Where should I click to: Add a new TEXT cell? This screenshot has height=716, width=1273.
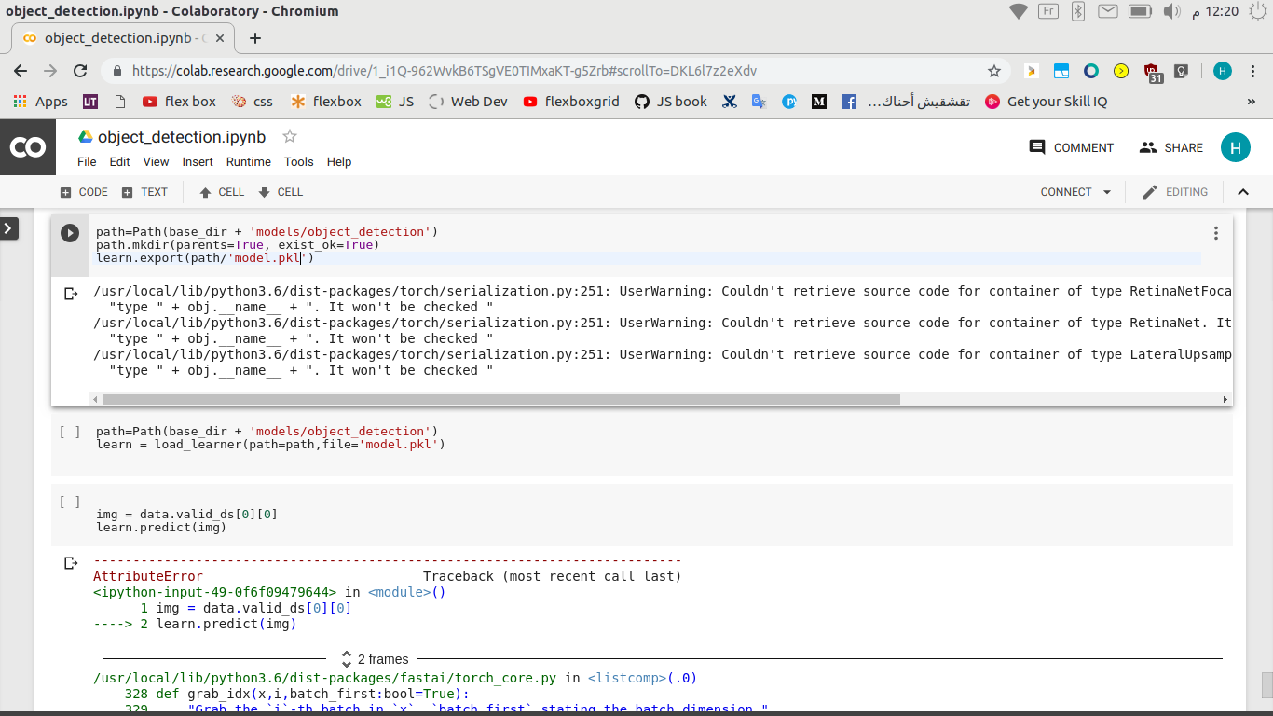144,192
